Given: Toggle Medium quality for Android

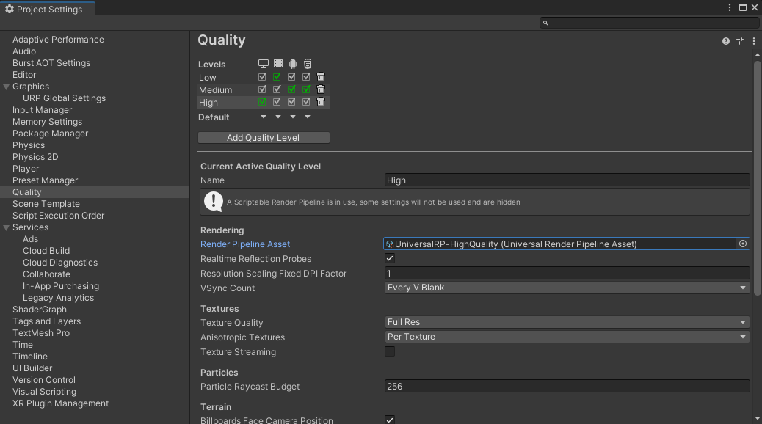Looking at the screenshot, I should pos(291,89).
